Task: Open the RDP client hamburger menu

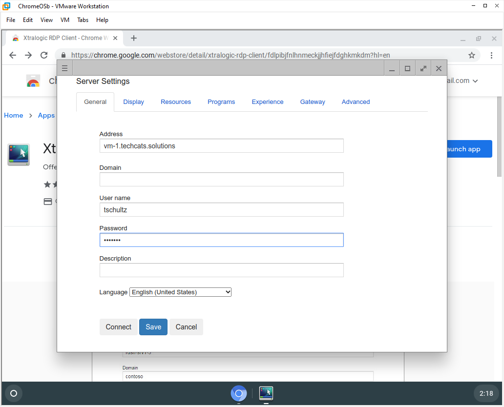Action: (64, 68)
